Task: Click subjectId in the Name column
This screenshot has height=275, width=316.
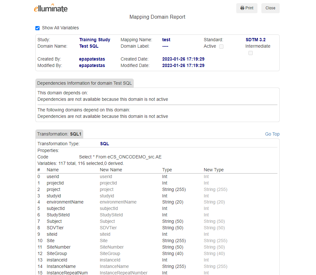Action: [x=56, y=208]
